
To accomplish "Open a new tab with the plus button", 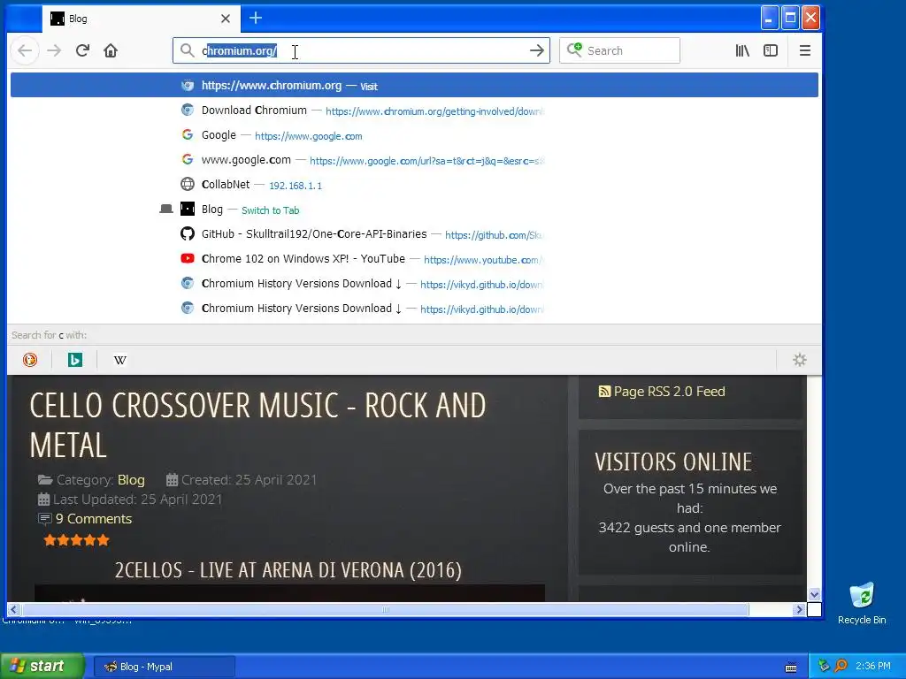I will (x=256, y=19).
